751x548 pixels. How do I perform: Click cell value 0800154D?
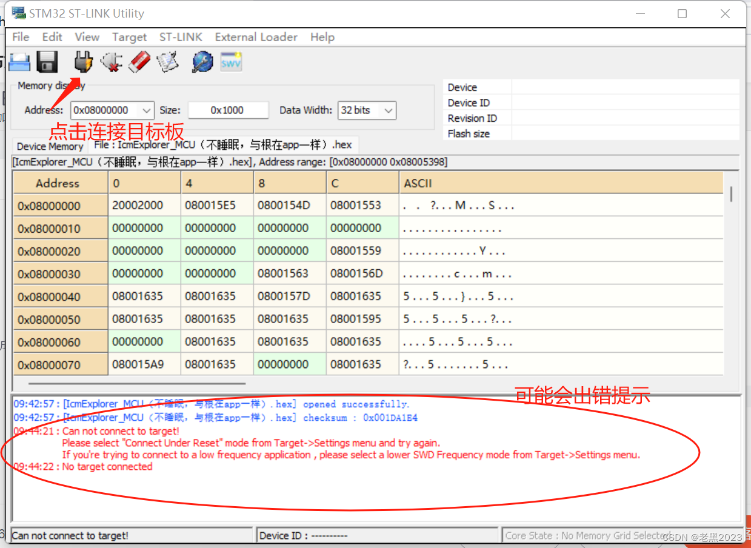coord(290,206)
